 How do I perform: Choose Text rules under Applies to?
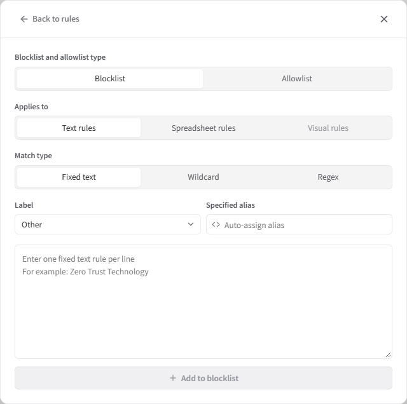pyautogui.click(x=79, y=128)
